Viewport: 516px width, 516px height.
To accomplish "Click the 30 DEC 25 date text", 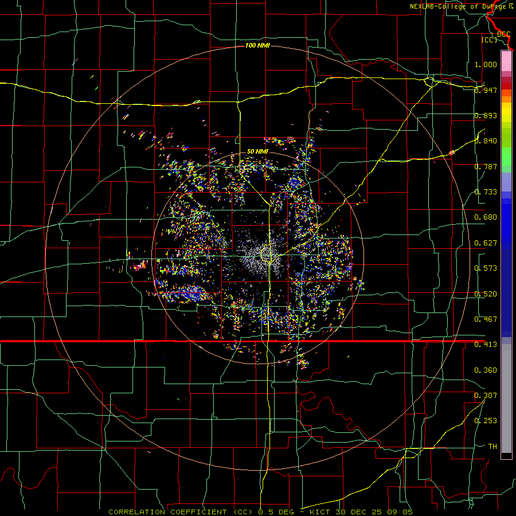I will pos(359,512).
